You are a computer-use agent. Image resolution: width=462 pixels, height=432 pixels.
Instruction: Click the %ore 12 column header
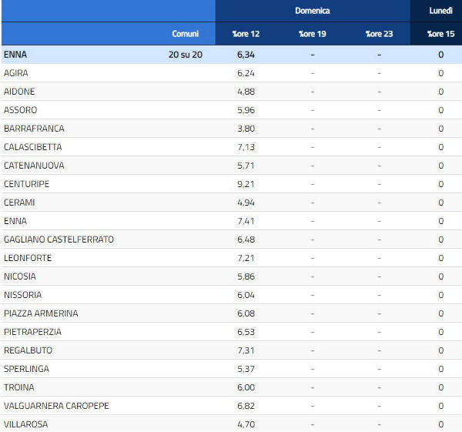(x=246, y=34)
